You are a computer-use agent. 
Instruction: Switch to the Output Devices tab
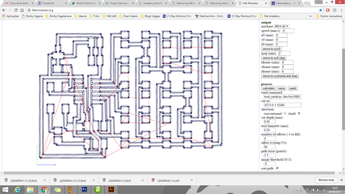pos(119,3)
